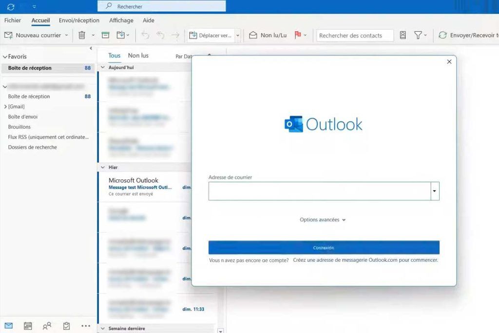Open the Brouillons folder
Image resolution: width=499 pixels, height=333 pixels.
click(19, 127)
